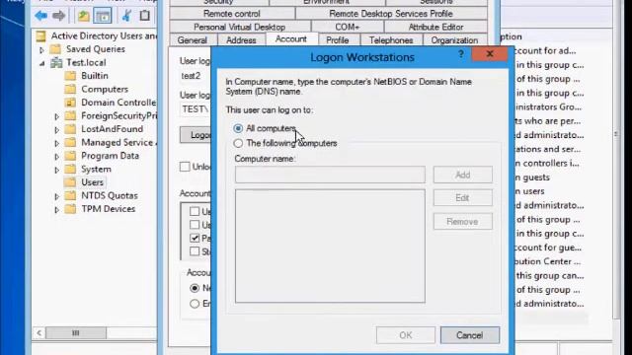Click the Back arrow toolbar icon
Screen dimensions: 632x355
pos(41,16)
